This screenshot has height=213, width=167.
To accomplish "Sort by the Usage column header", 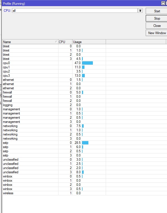I will tap(89, 42).
